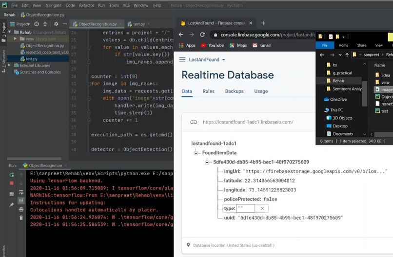Hide the Project tool window using minus icon

[64, 24]
